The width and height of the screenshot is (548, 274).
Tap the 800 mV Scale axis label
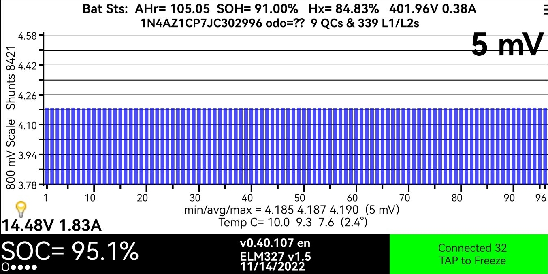pos(11,154)
